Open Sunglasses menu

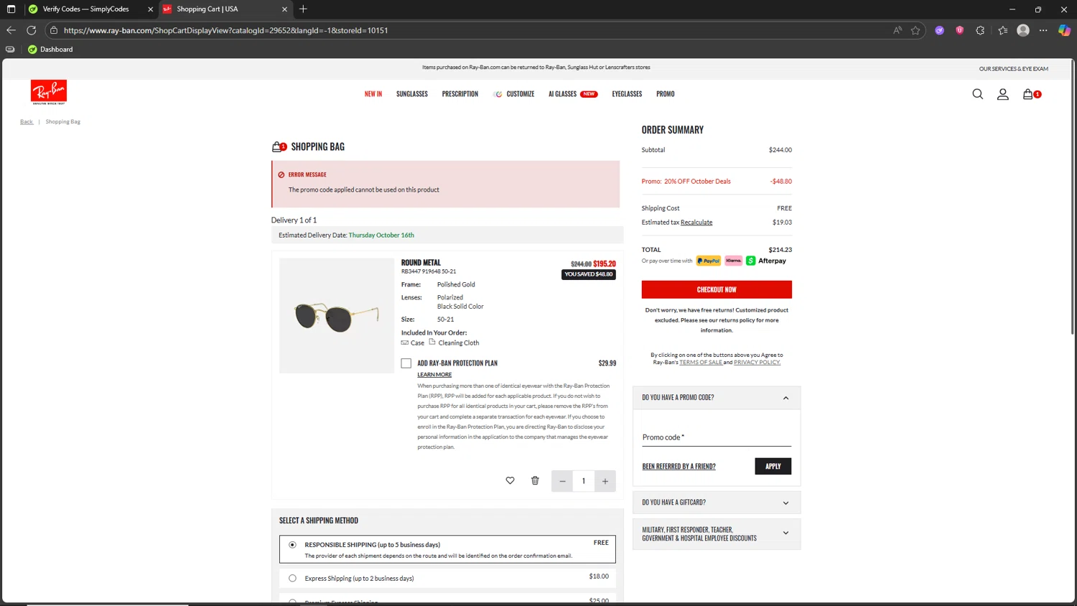pos(412,94)
